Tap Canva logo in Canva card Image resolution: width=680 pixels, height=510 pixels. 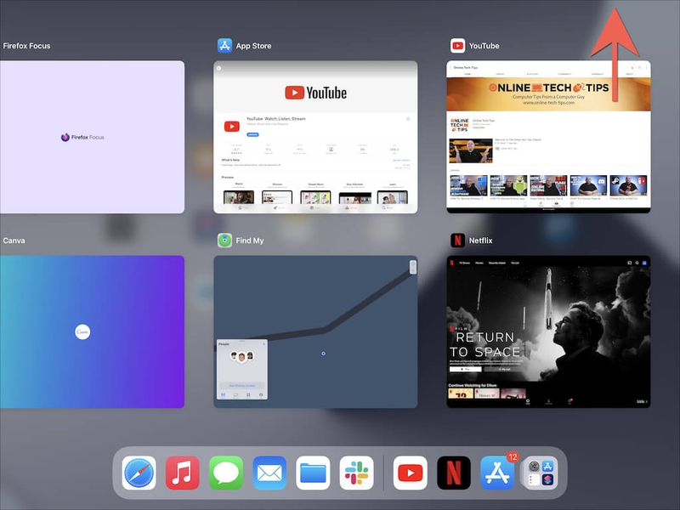(82, 332)
